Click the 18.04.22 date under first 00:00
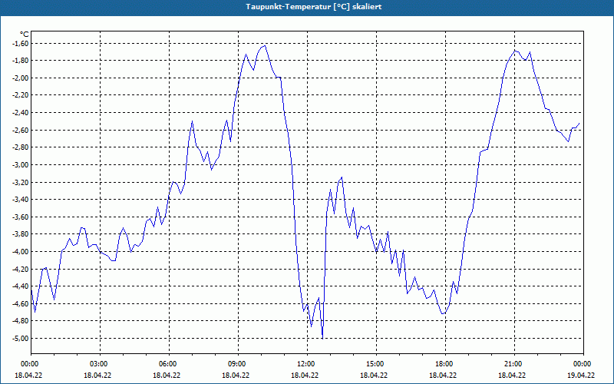614x384 pixels. 28,375
